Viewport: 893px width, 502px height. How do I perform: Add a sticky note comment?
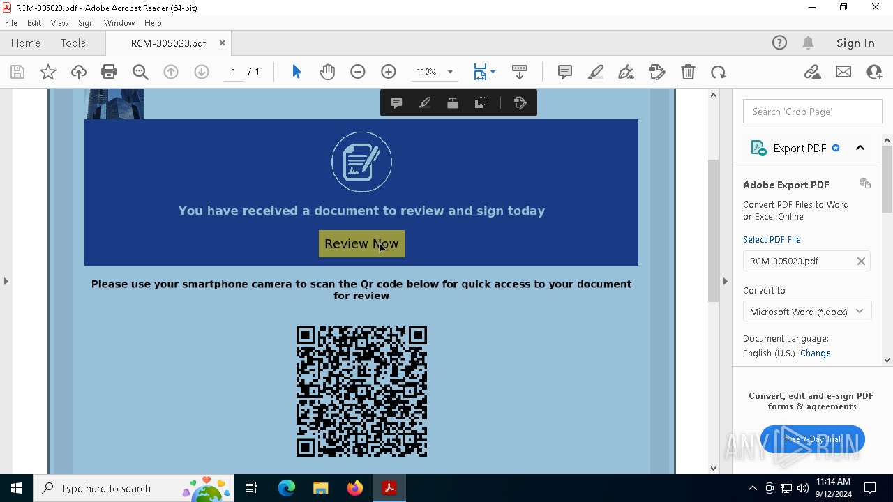point(565,72)
